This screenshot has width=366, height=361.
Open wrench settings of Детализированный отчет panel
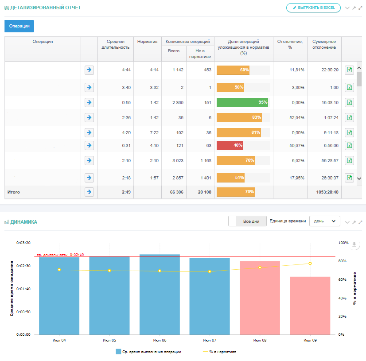pyautogui.click(x=354, y=8)
